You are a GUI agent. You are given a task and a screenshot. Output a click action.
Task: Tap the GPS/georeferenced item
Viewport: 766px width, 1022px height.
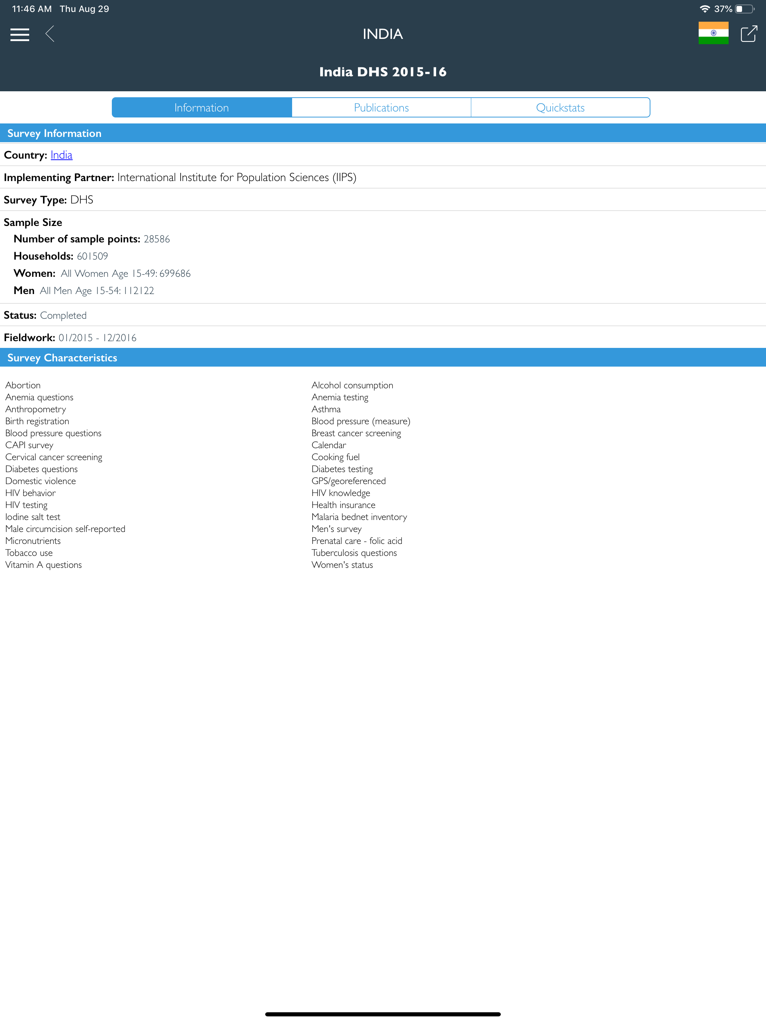coord(348,481)
